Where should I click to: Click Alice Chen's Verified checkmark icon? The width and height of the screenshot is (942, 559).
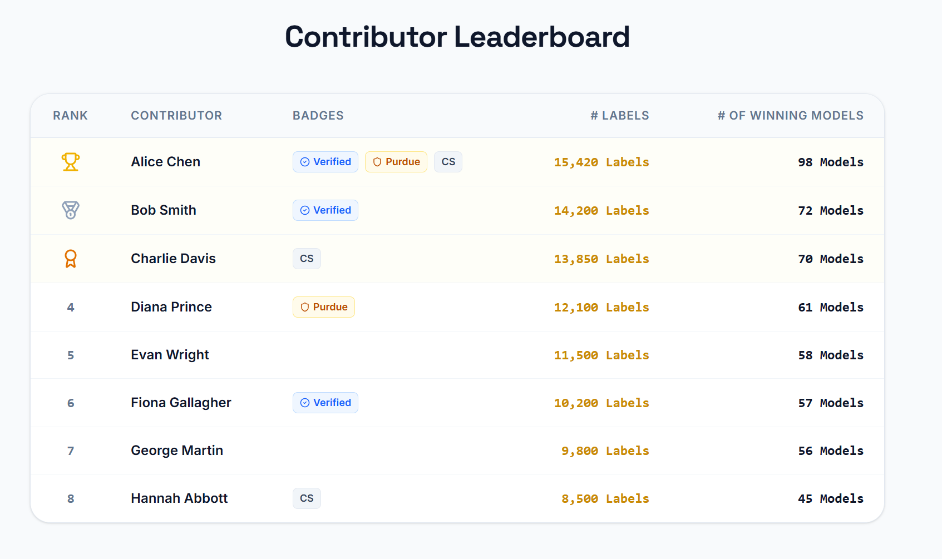305,162
